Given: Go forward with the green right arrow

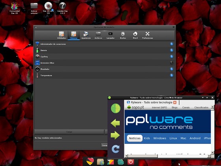Looking at the screenshot, I should tap(115, 135).
